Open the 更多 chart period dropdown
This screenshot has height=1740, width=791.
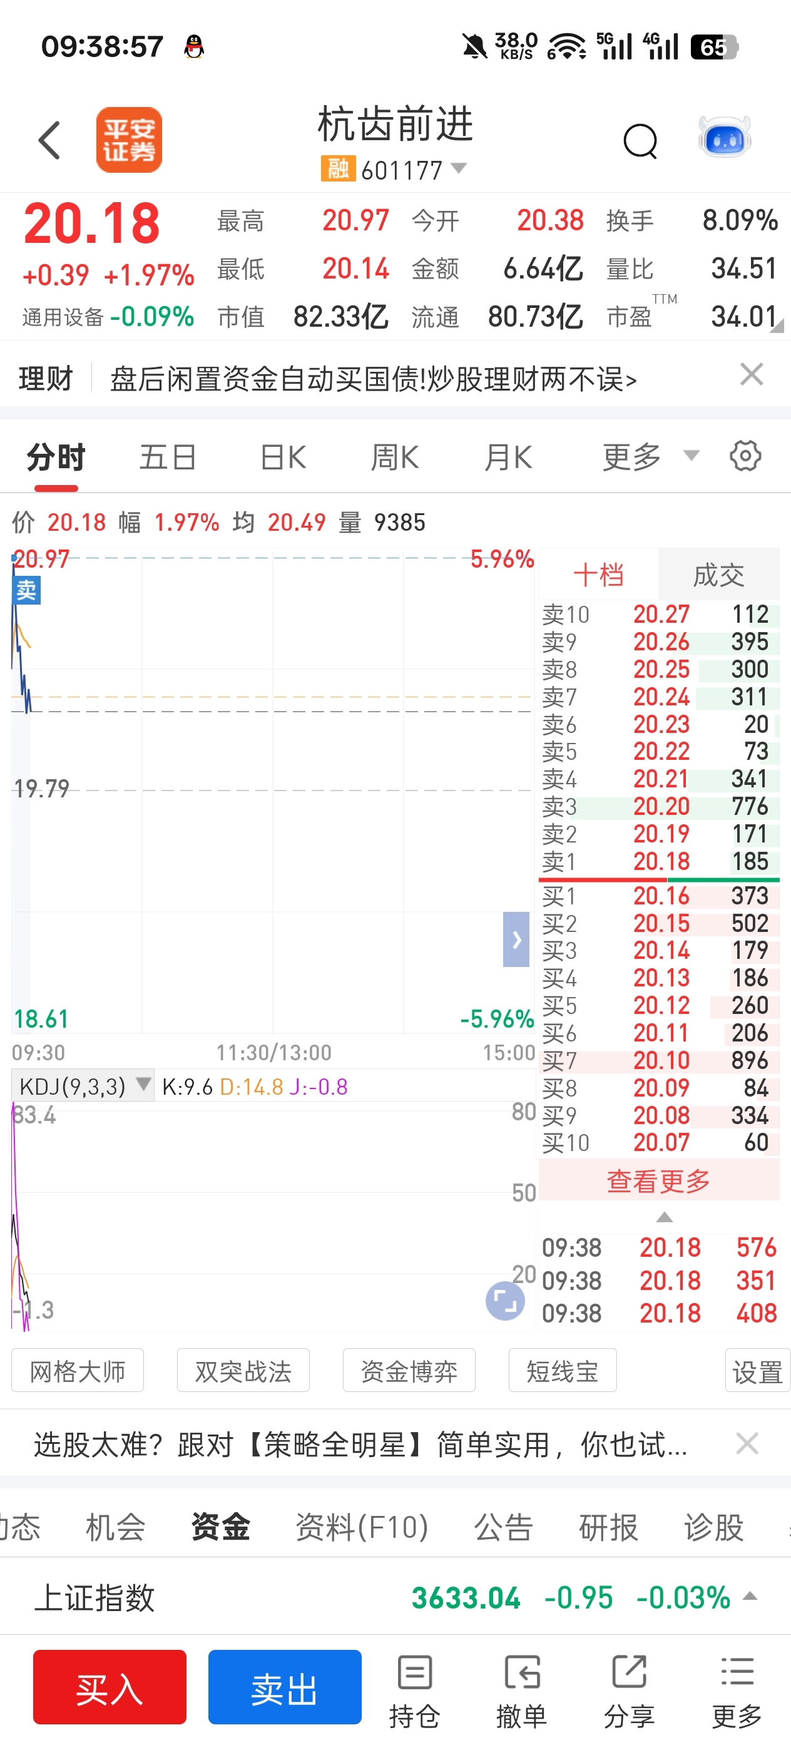click(650, 457)
